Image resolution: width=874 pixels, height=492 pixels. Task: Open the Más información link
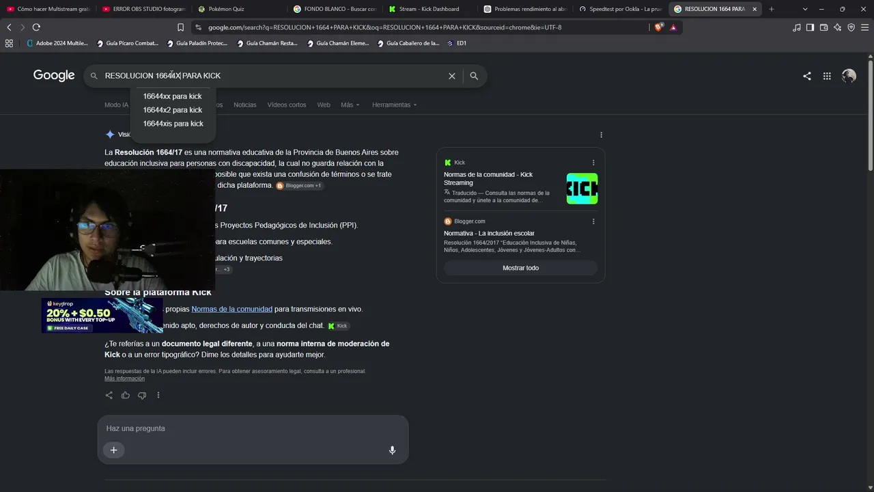pyautogui.click(x=124, y=379)
